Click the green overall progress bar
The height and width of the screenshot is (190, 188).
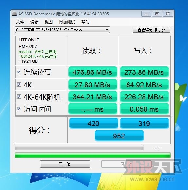click(93, 155)
